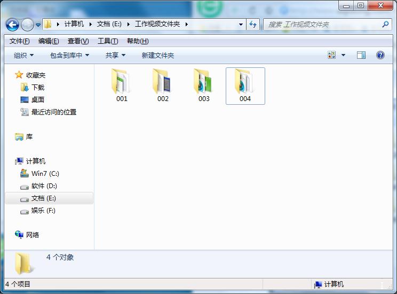Viewport: 397px width, 294px height.
Task: Expand arrow after 计算机 breadcrumb
Action: click(90, 25)
